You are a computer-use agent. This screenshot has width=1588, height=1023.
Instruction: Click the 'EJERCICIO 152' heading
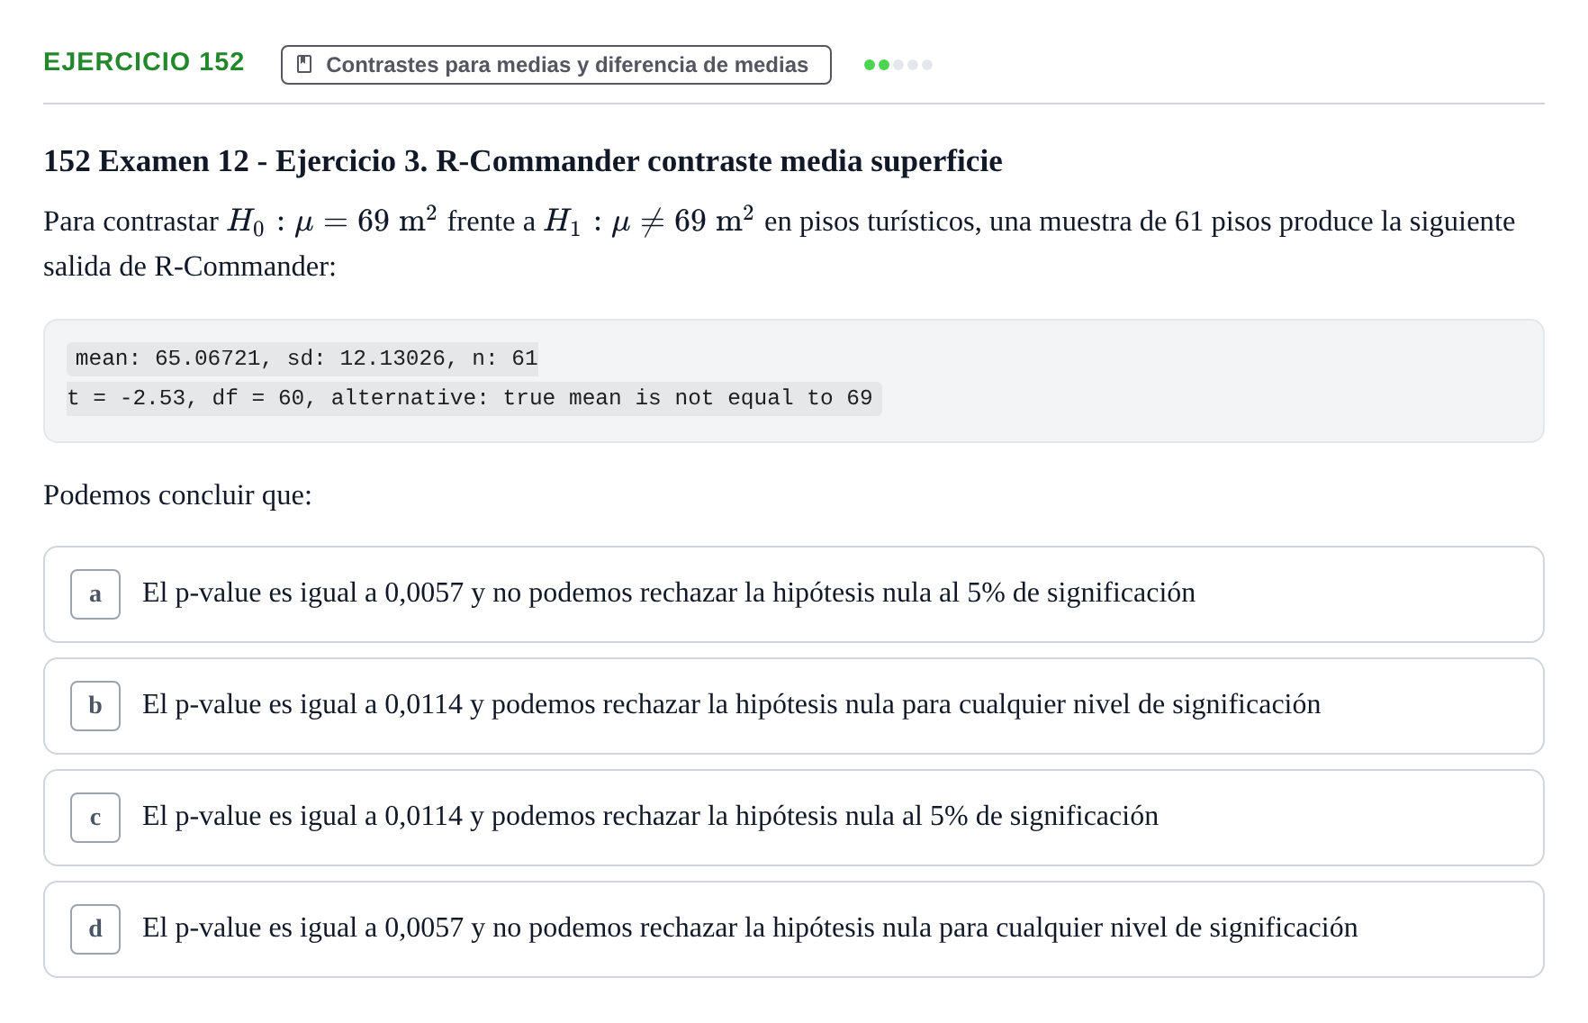[x=144, y=62]
